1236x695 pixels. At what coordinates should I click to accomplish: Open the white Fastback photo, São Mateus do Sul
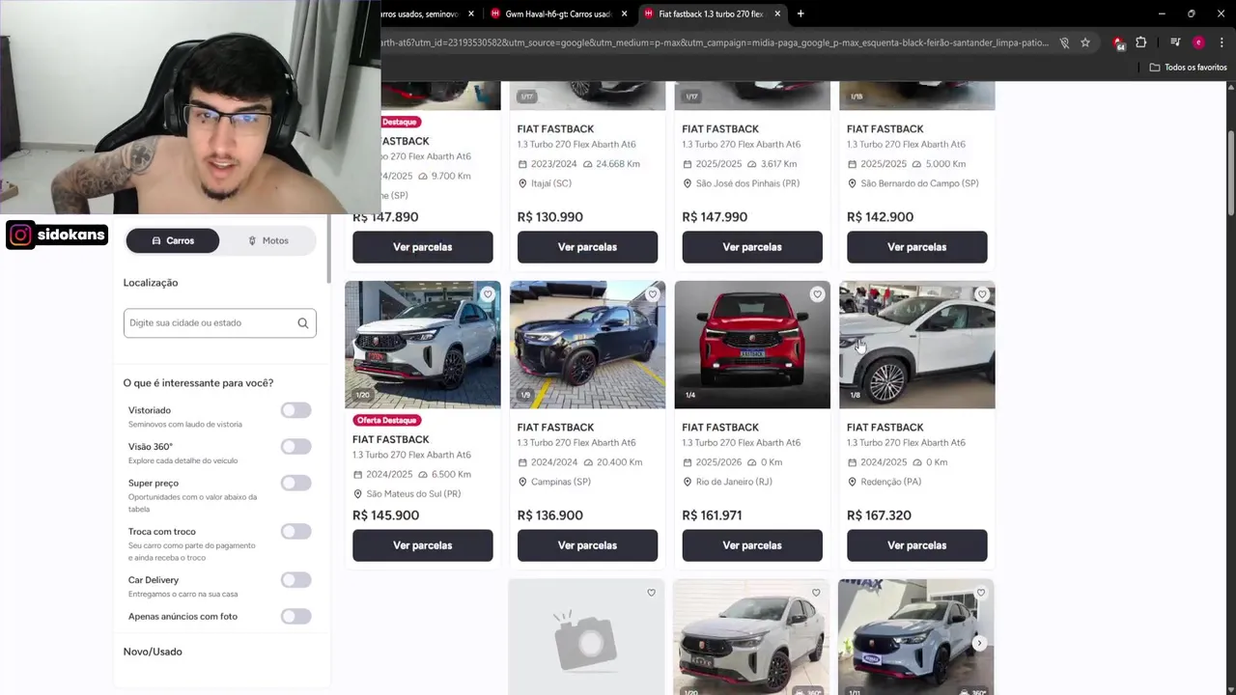422,345
